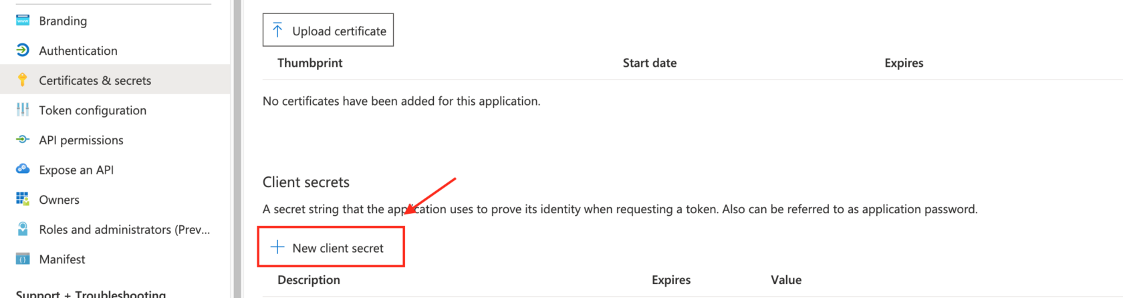Click the Token configuration bars icon

pos(23,110)
